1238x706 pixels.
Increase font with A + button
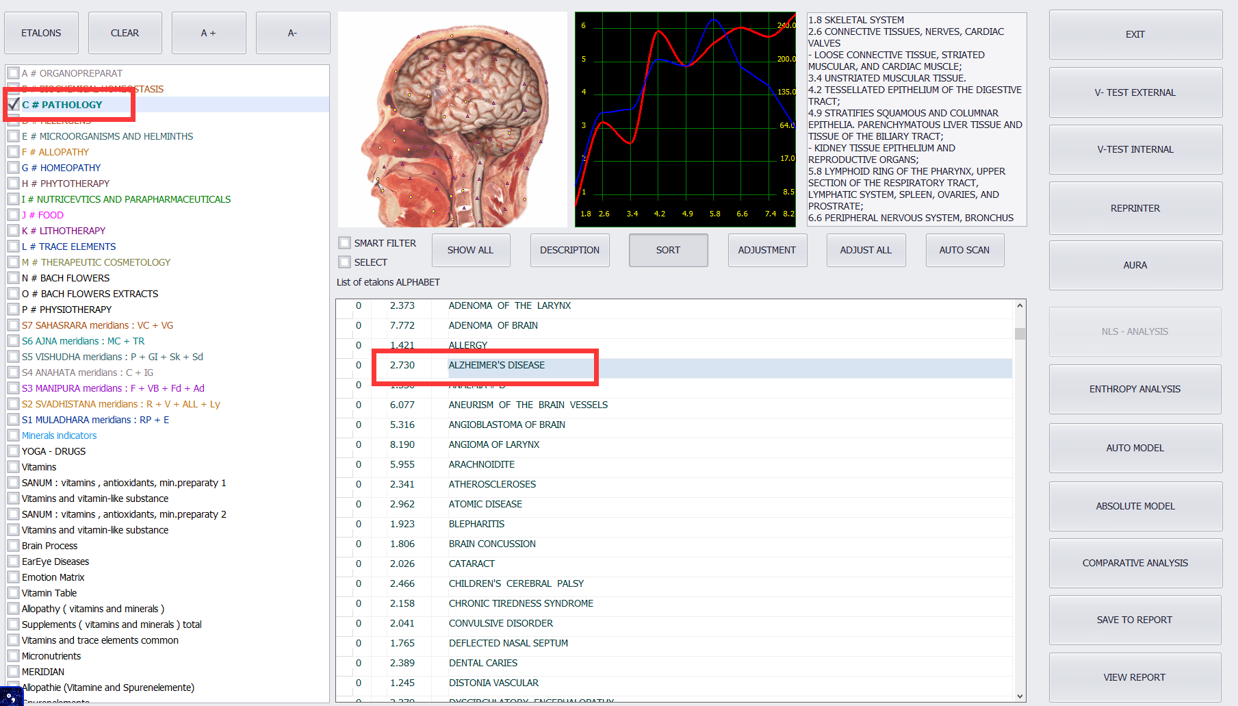coord(208,33)
